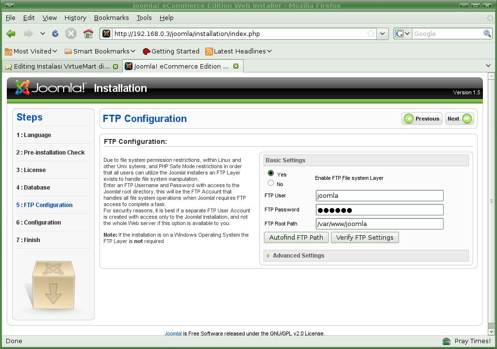Click the scrollbar up arrow
Viewport: 497px width, 349px height.
click(x=491, y=76)
